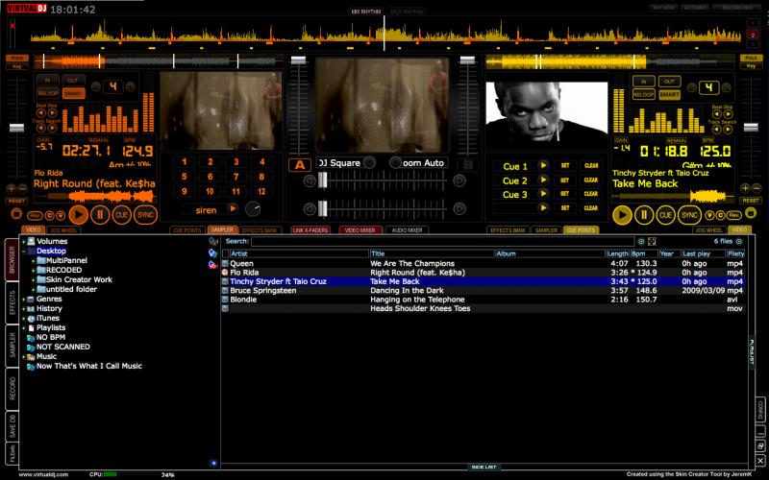Open the AUDIO MIXER tab
This screenshot has height=480, width=769.
(407, 230)
